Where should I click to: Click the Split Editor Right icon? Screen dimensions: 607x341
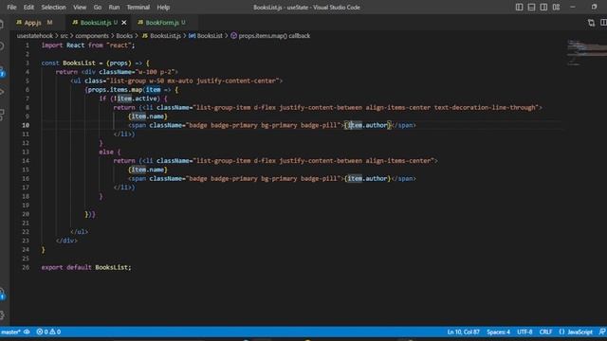click(603, 23)
